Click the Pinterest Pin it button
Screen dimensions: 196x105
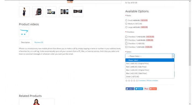[x=146, y=89]
